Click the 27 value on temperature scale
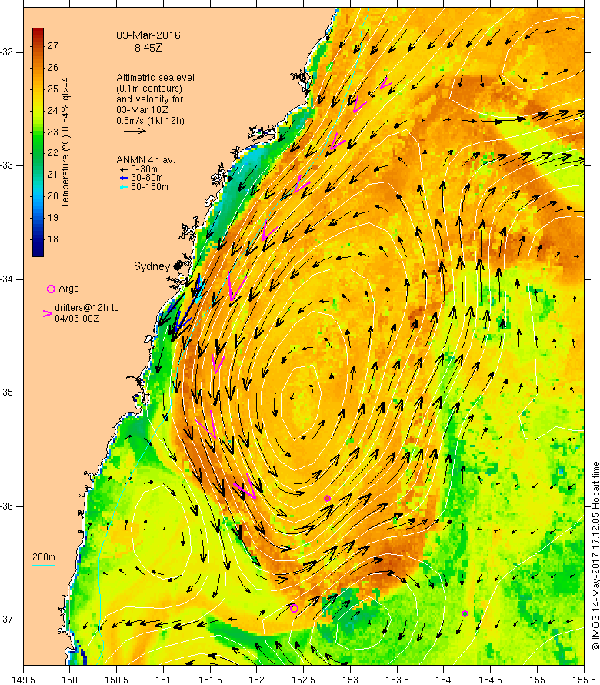The height and width of the screenshot is (685, 600). tap(53, 46)
